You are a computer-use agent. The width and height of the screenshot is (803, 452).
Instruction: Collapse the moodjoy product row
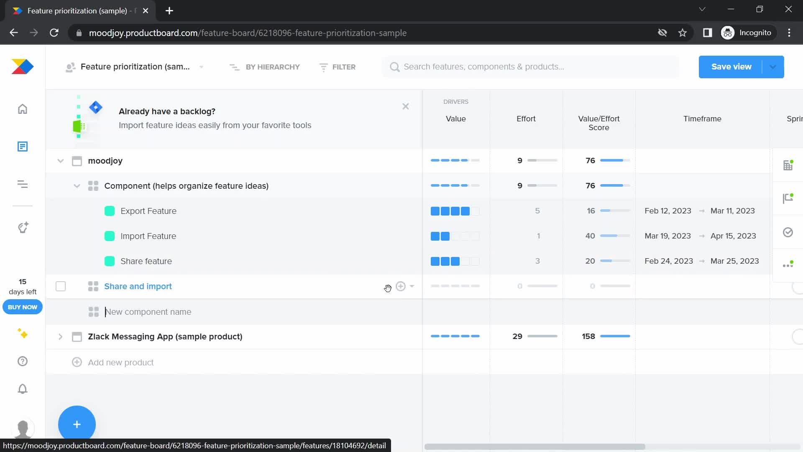[61, 161]
